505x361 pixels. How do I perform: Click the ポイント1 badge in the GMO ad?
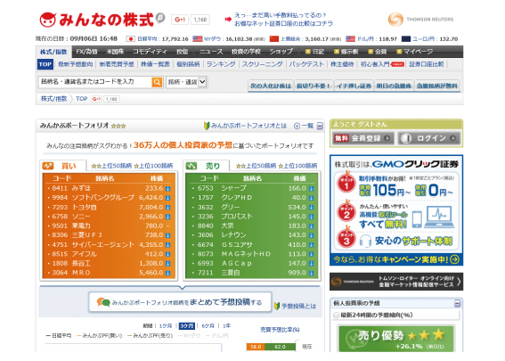pos(346,184)
